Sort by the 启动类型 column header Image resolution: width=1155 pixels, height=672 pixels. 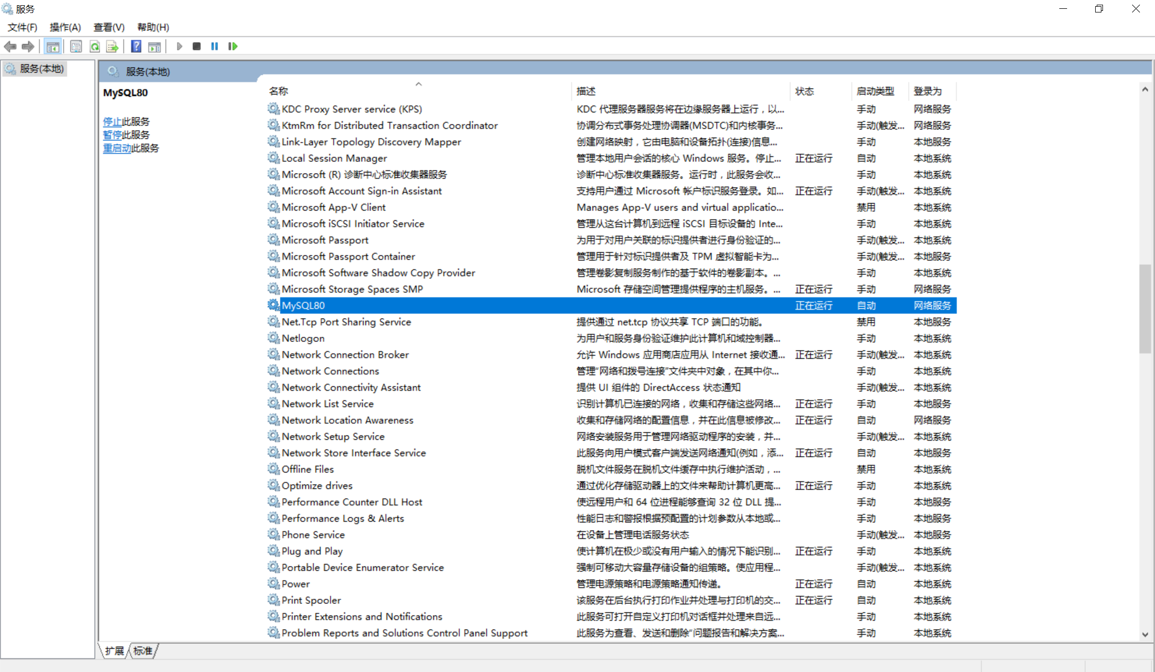(x=880, y=91)
